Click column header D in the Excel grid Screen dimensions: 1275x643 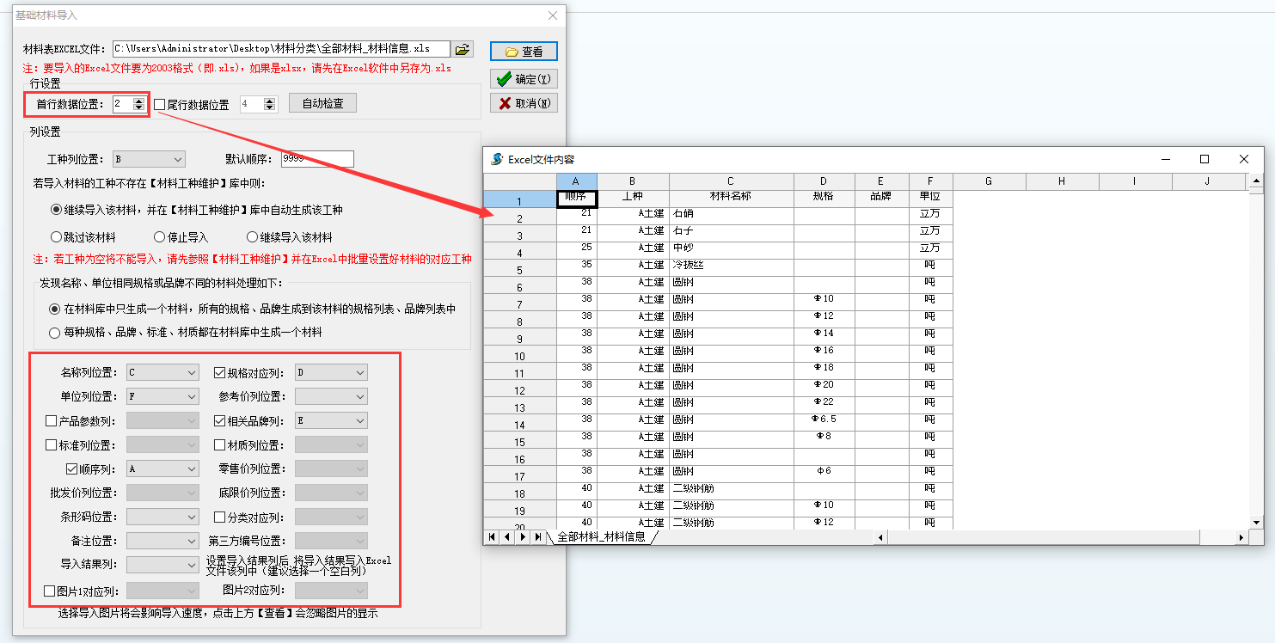click(824, 181)
